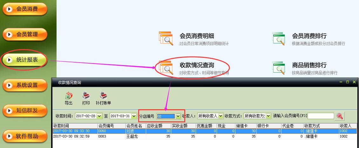Sort by the 优惠金额 column header
Image resolution: width=359 pixels, height=148 pixels.
click(206, 126)
